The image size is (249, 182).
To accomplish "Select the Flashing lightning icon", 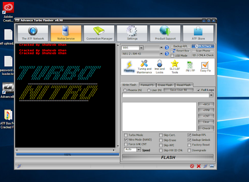I will [129, 66].
